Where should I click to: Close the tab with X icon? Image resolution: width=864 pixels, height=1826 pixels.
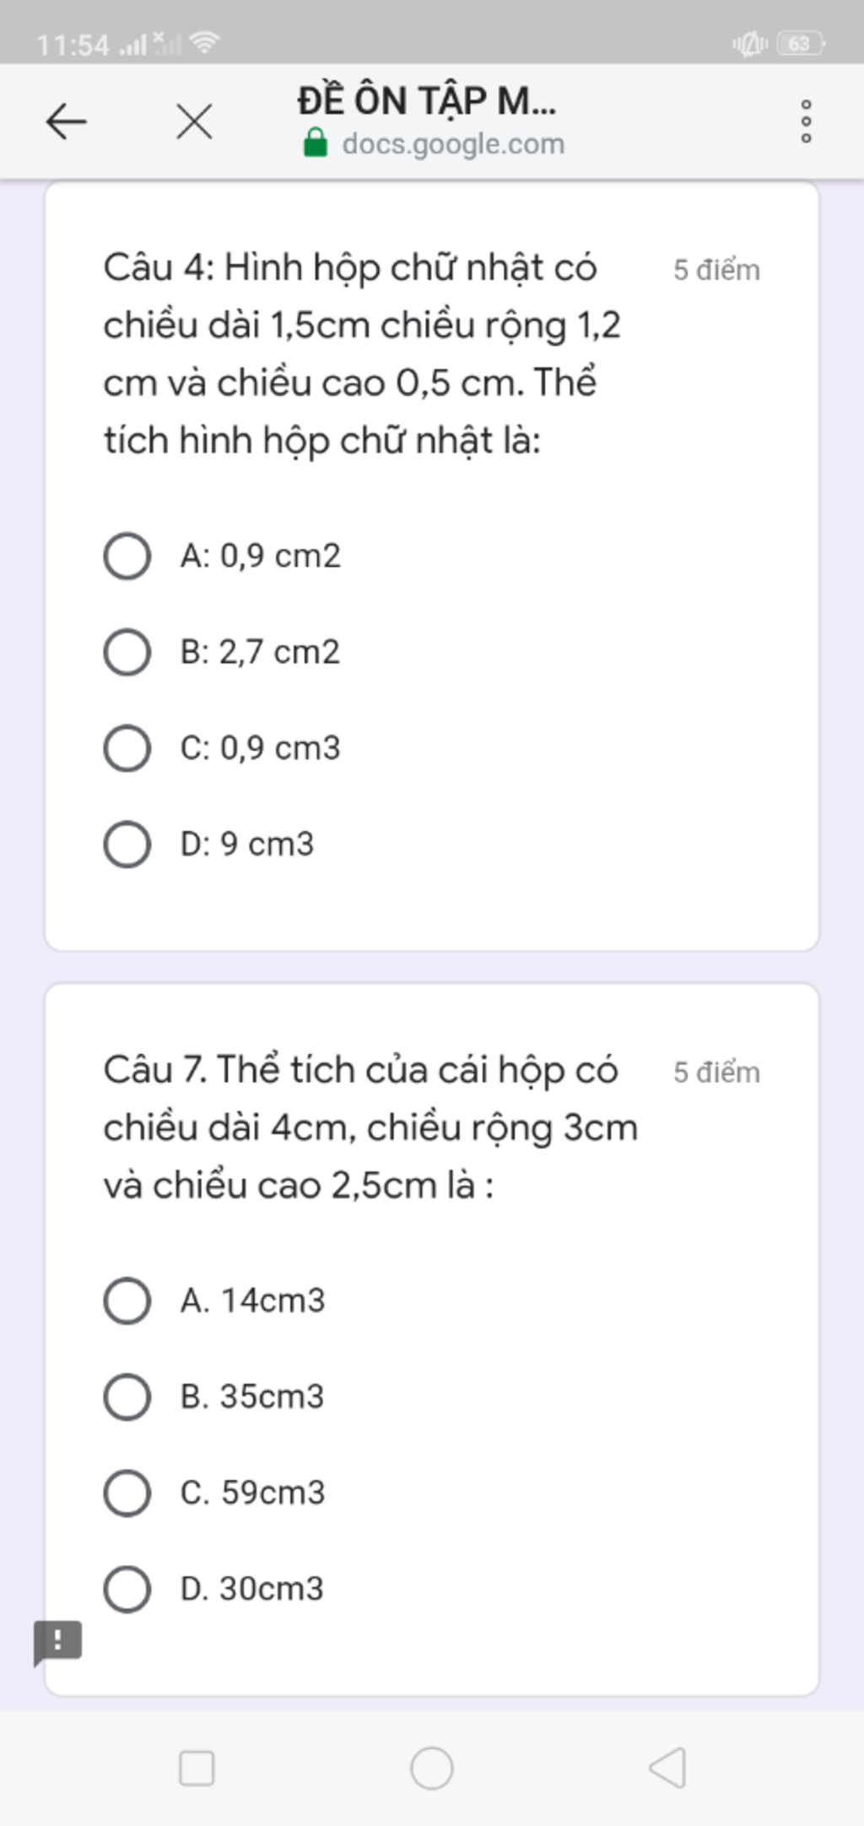click(194, 122)
